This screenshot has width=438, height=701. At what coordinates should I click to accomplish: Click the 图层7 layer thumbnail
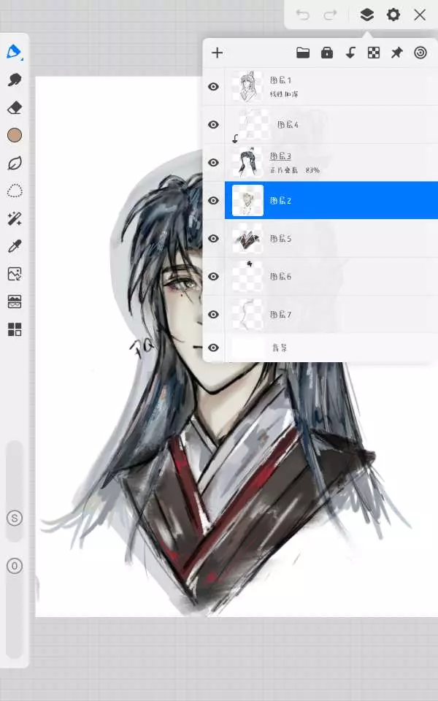click(x=247, y=315)
